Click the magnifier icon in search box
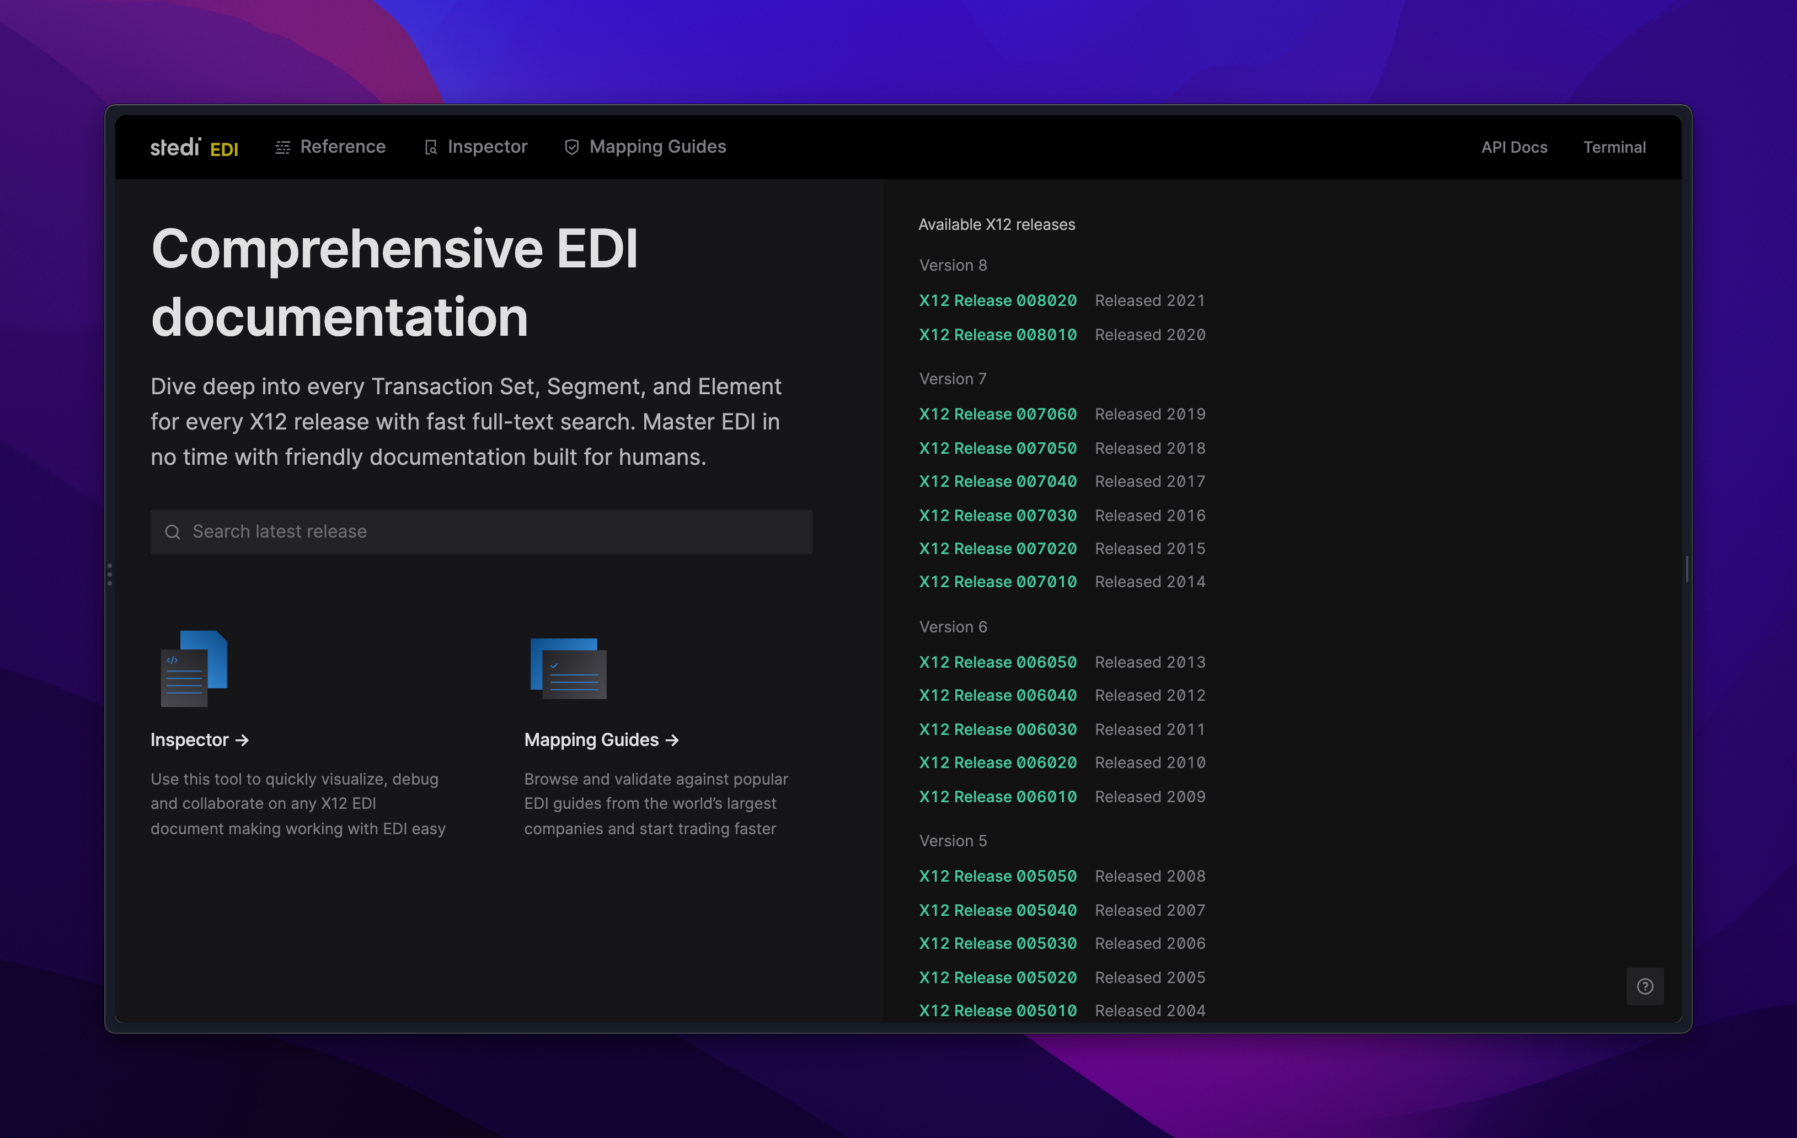This screenshot has height=1138, width=1797. (x=173, y=532)
